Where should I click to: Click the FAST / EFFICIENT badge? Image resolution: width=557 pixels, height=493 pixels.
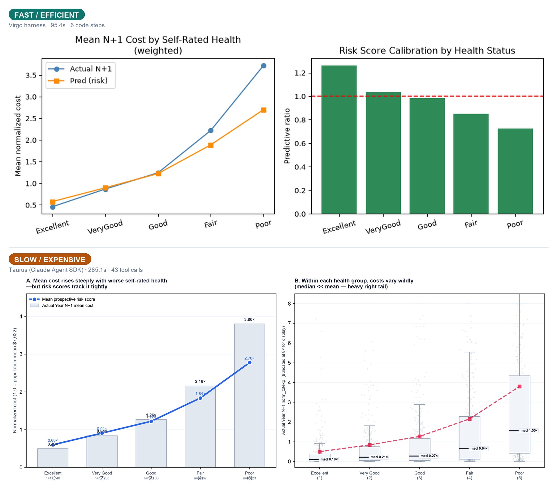point(47,15)
